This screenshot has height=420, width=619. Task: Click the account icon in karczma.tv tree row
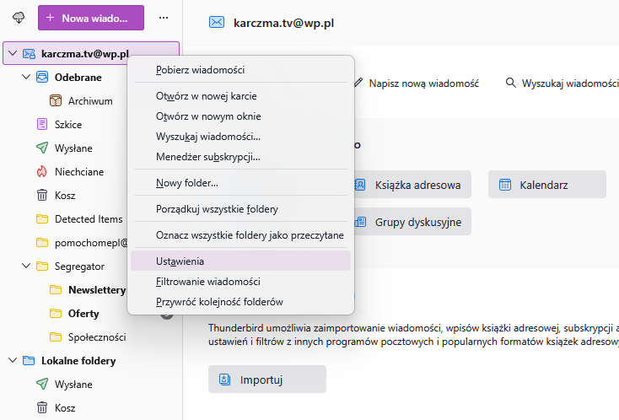tap(29, 53)
